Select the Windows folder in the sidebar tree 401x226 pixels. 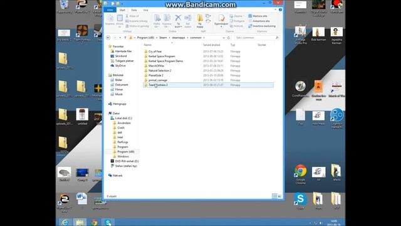point(123,156)
